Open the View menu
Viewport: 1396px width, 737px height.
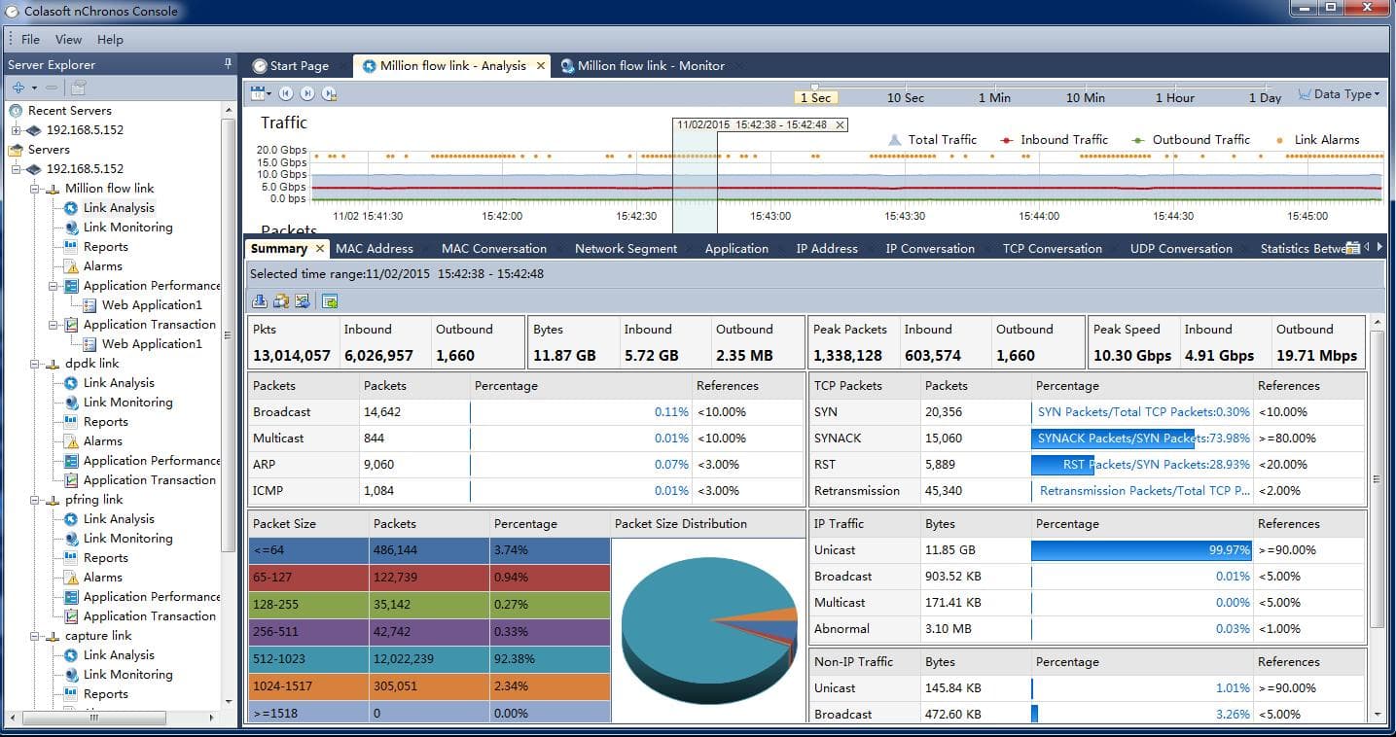[x=68, y=39]
